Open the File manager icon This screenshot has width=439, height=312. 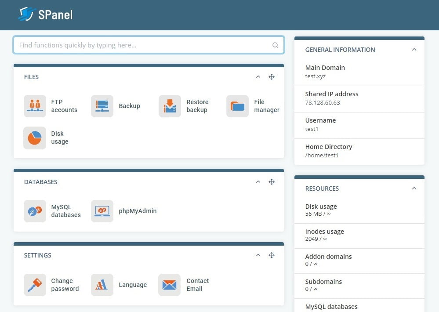[237, 106]
